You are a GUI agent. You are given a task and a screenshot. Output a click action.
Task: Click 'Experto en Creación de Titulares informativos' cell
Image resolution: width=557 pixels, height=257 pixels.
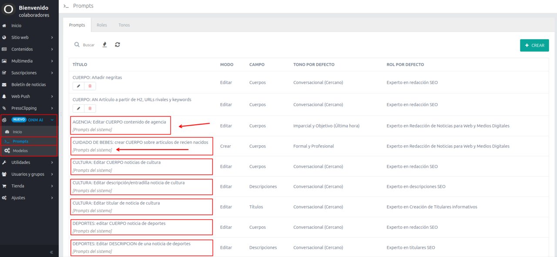(x=432, y=207)
